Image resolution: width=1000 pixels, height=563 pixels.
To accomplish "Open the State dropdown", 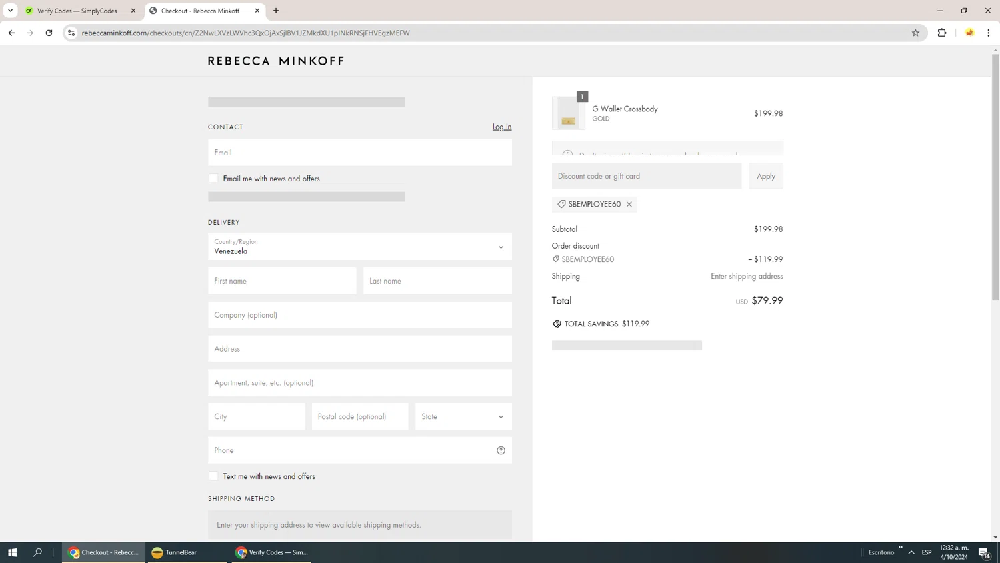I will [463, 416].
